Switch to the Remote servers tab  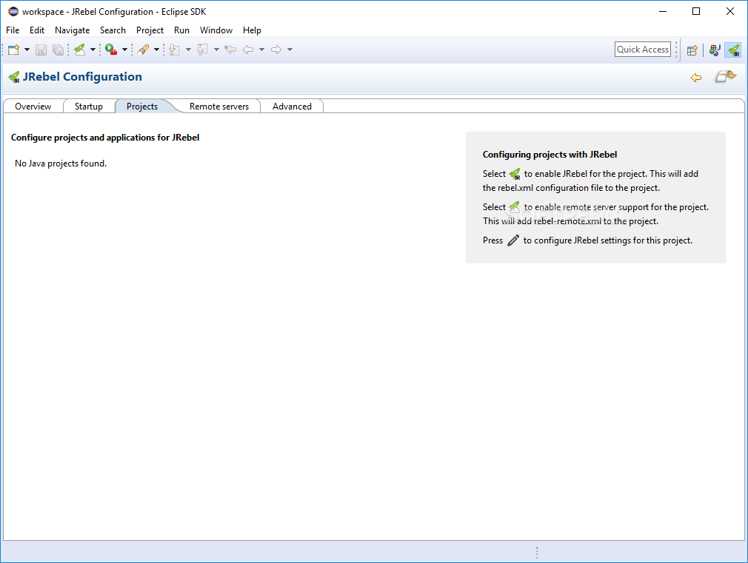coord(219,107)
